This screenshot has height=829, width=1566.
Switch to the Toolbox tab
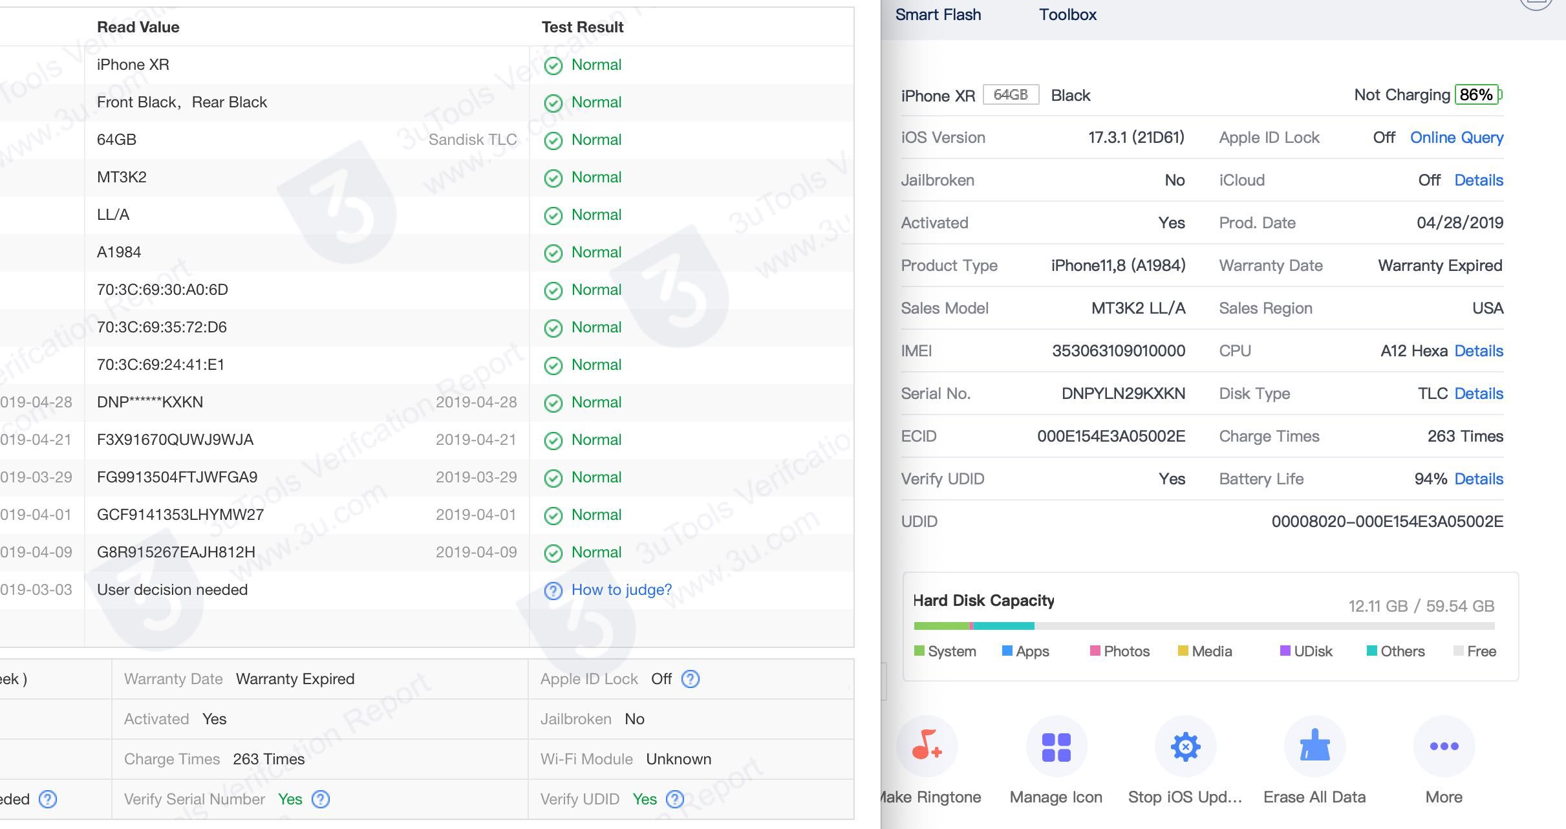click(x=1067, y=14)
